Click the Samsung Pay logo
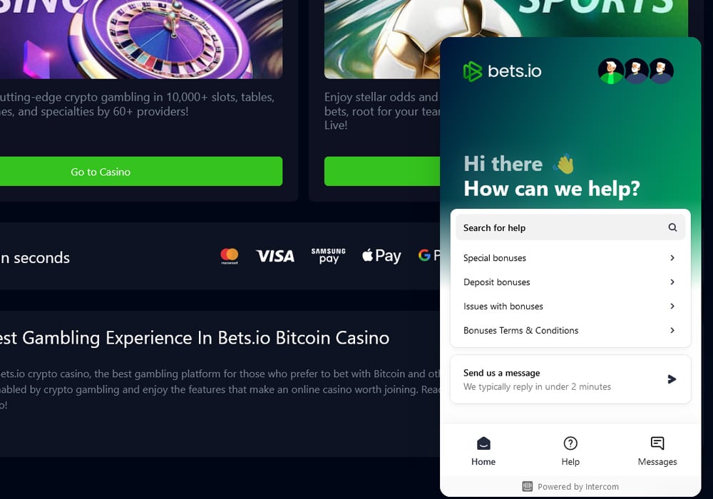 pos(328,256)
